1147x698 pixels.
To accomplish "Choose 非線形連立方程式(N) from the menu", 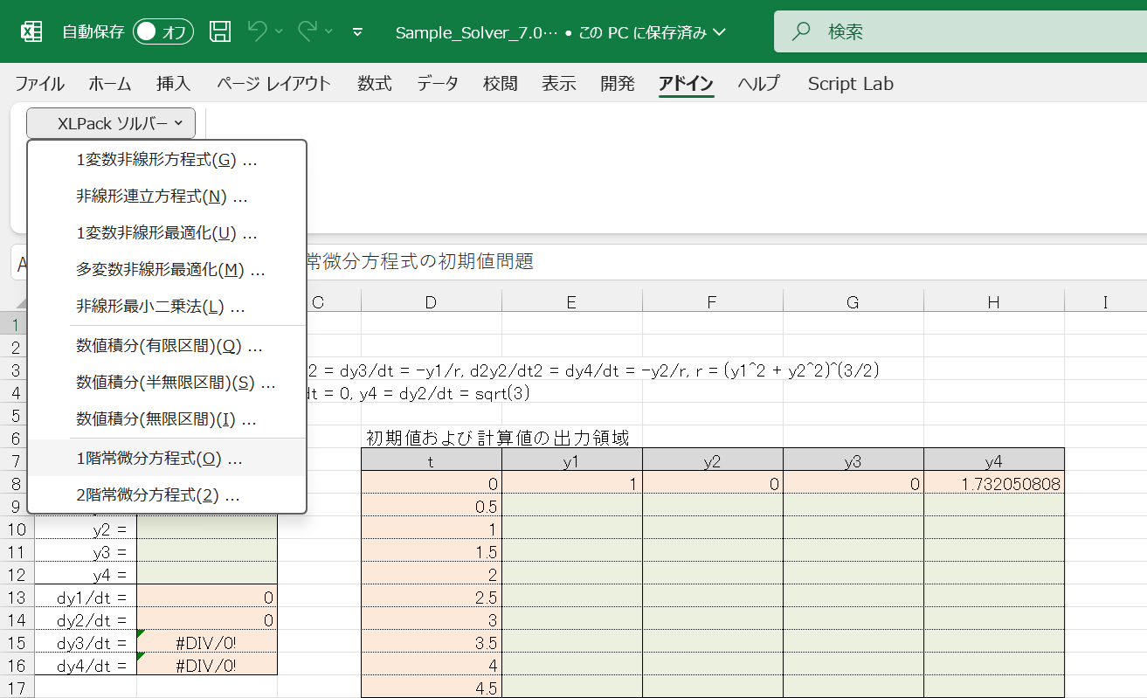I will point(162,197).
